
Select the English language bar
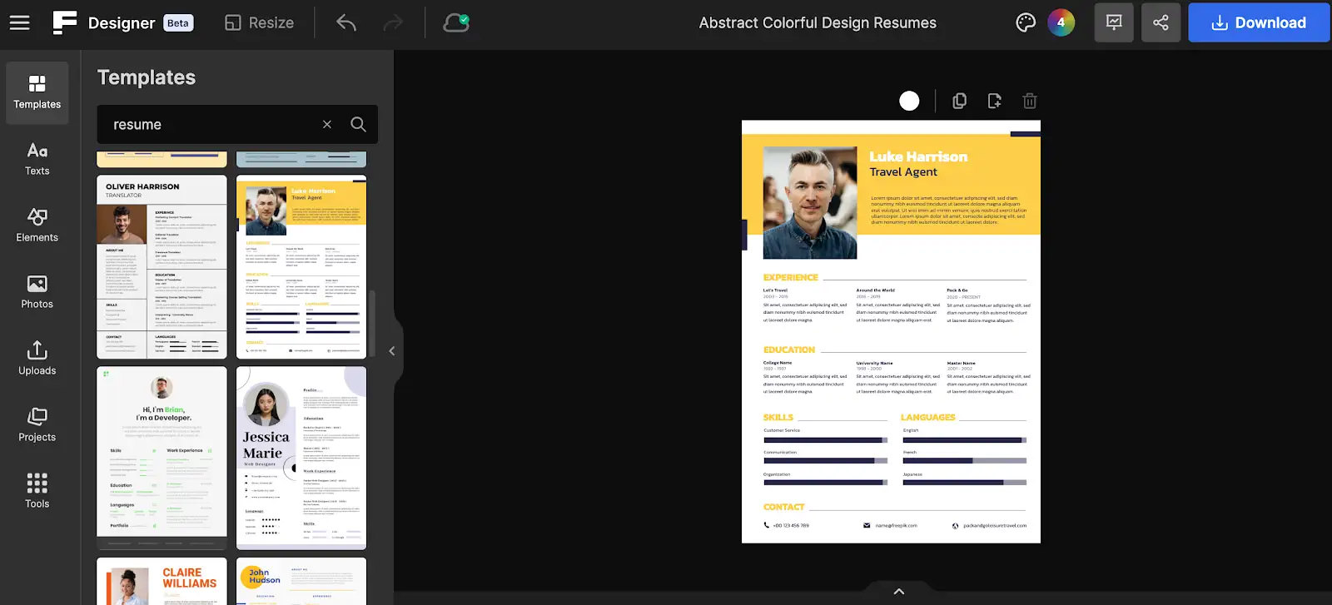point(965,439)
